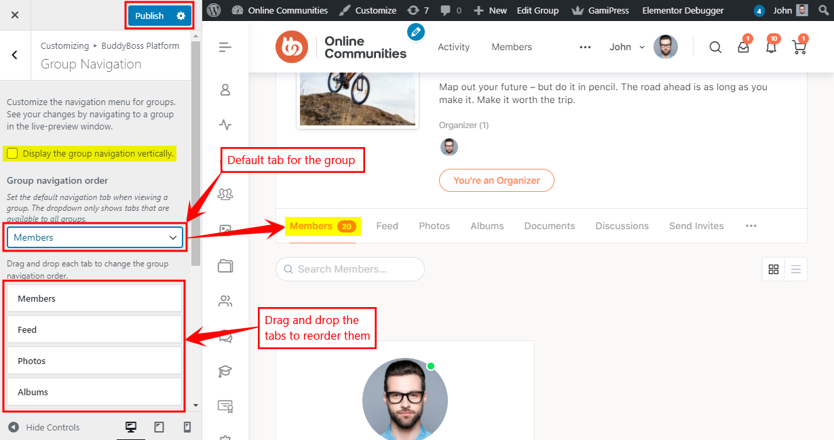Viewport: 834px width, 440px height.
Task: Click the Search Members input field
Action: point(350,269)
